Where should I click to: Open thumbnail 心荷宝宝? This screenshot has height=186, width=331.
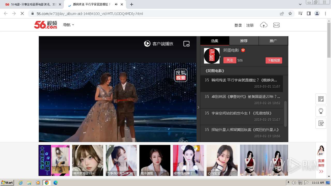click(x=222, y=160)
